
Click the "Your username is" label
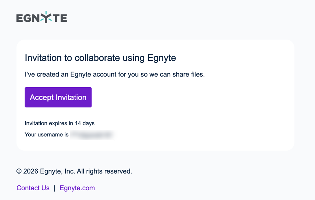click(47, 134)
